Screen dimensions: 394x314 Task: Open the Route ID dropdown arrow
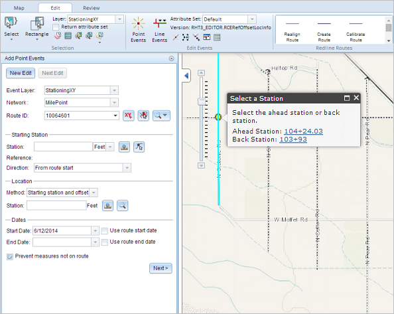pyautogui.click(x=115, y=116)
